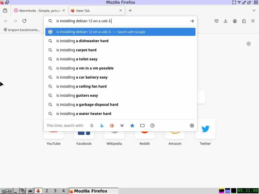259x194 pixels.
Task: Choose suggestion 'a dishwasher hard'
Action: 120,41
